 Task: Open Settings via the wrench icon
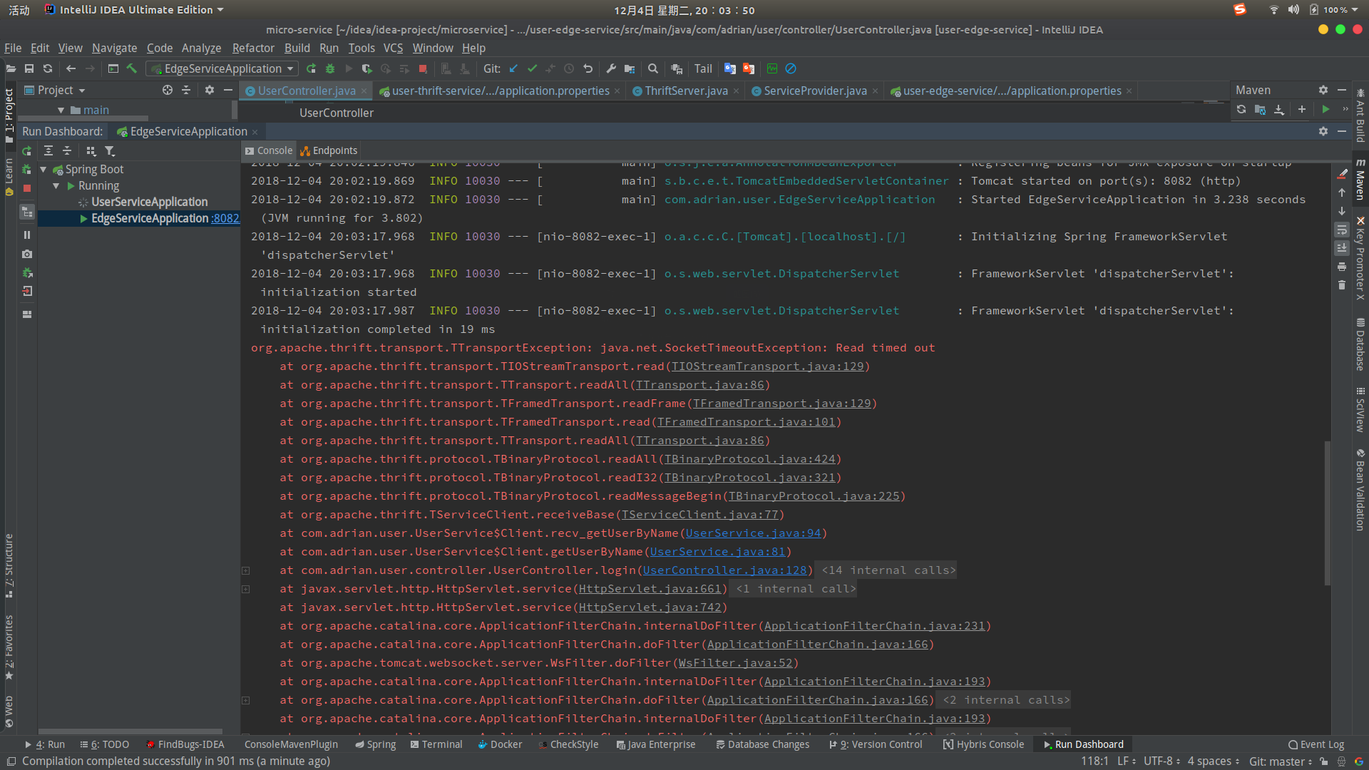pos(611,68)
